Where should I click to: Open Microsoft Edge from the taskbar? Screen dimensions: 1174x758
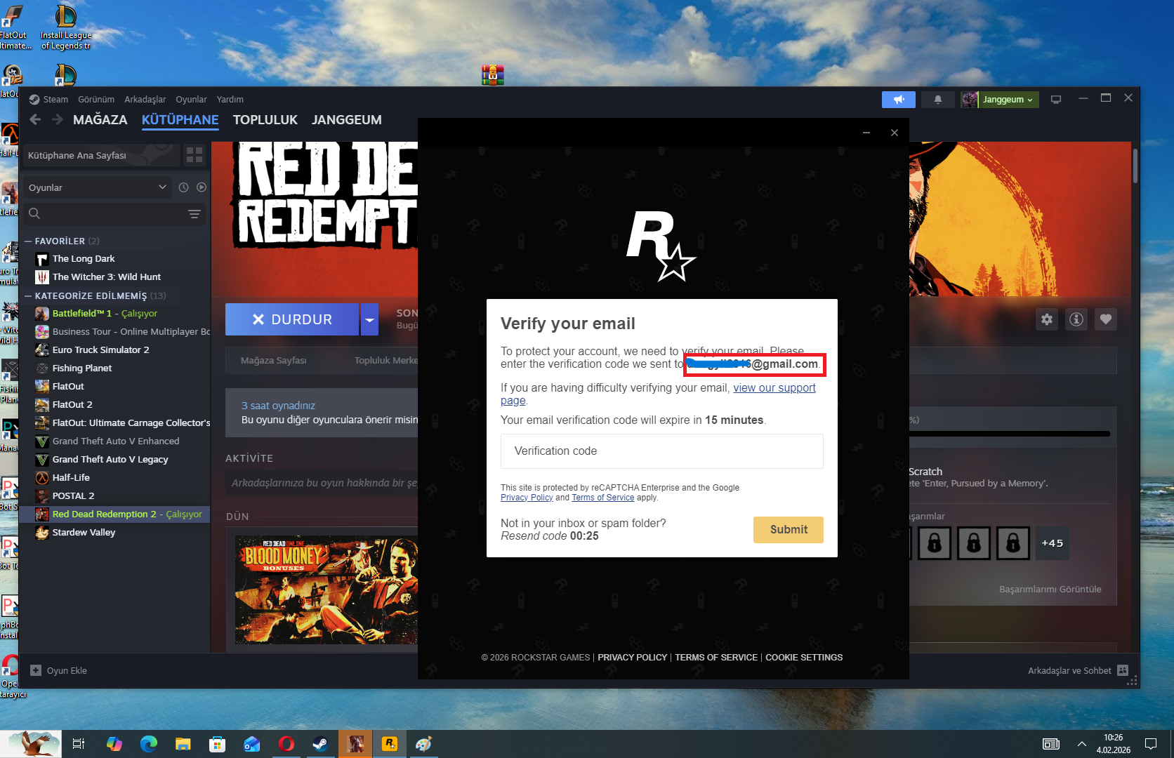tap(148, 744)
